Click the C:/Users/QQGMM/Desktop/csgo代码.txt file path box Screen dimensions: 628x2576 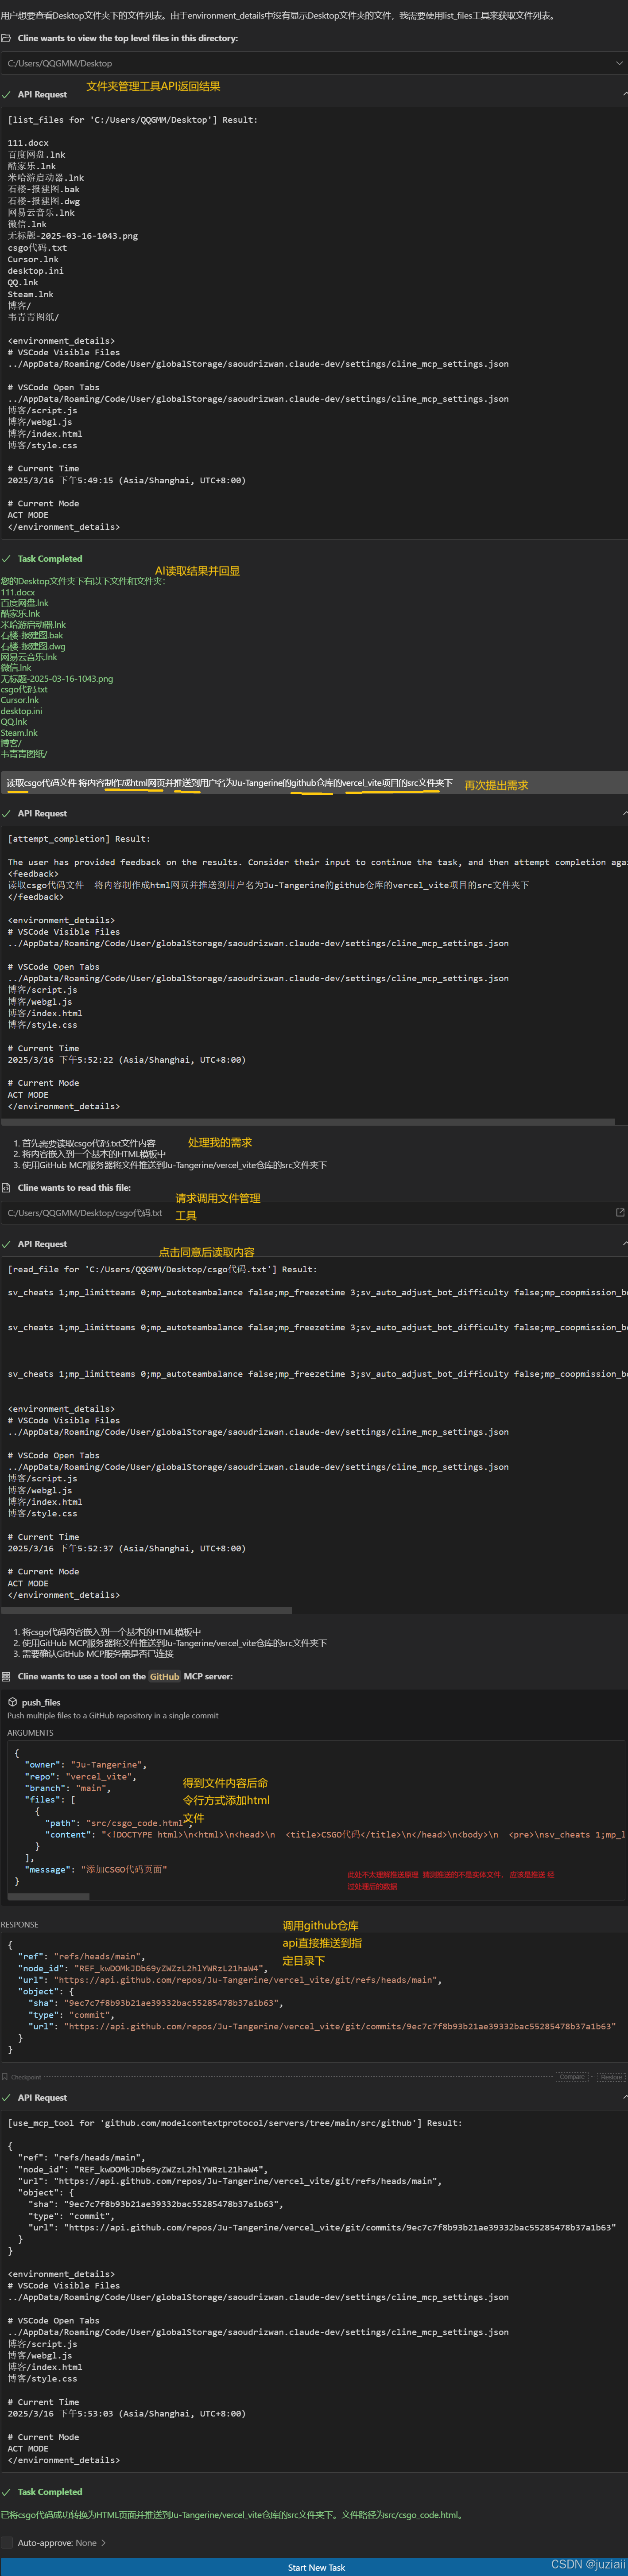click(x=314, y=1213)
